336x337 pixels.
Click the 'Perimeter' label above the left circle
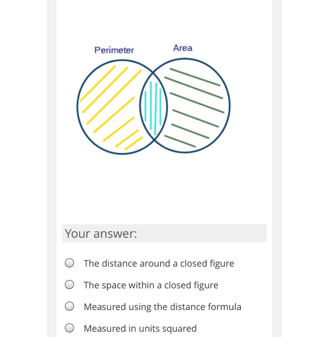tap(114, 50)
